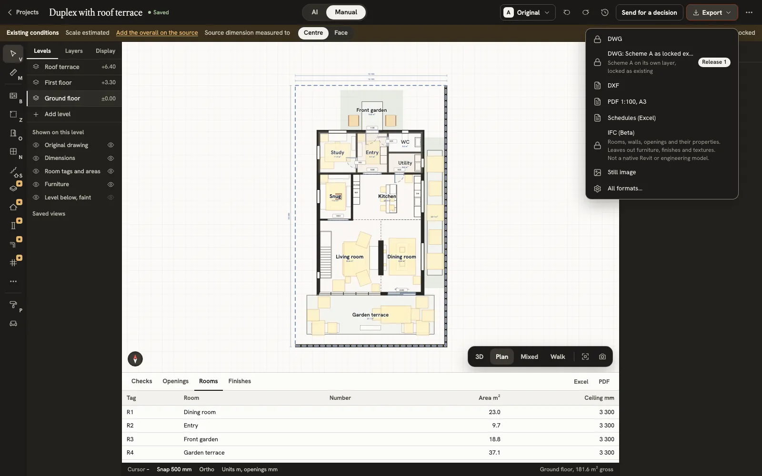
Task: Click Add level
Action: [x=74, y=114]
